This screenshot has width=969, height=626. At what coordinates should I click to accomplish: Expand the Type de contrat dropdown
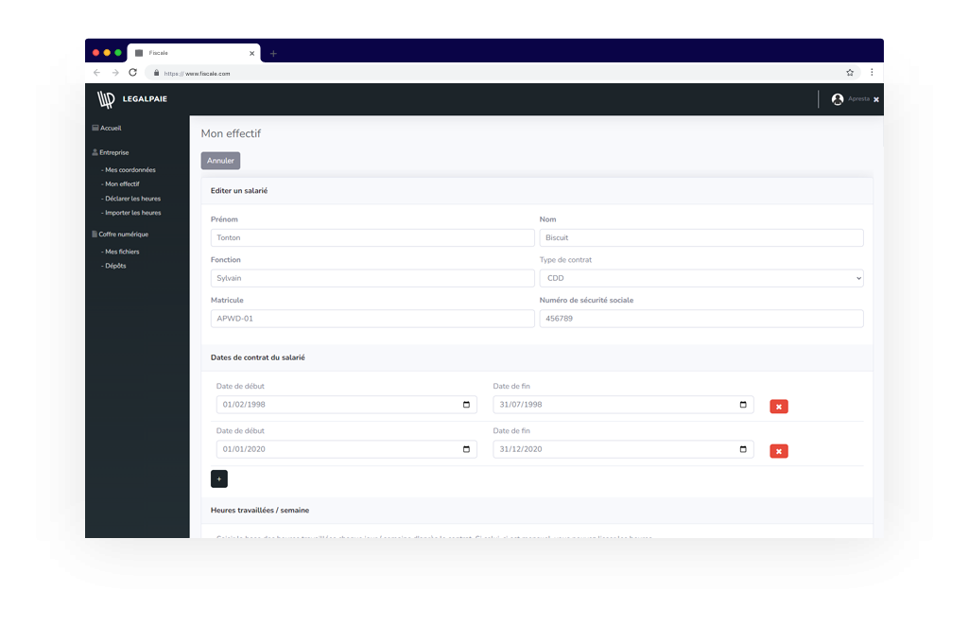701,278
